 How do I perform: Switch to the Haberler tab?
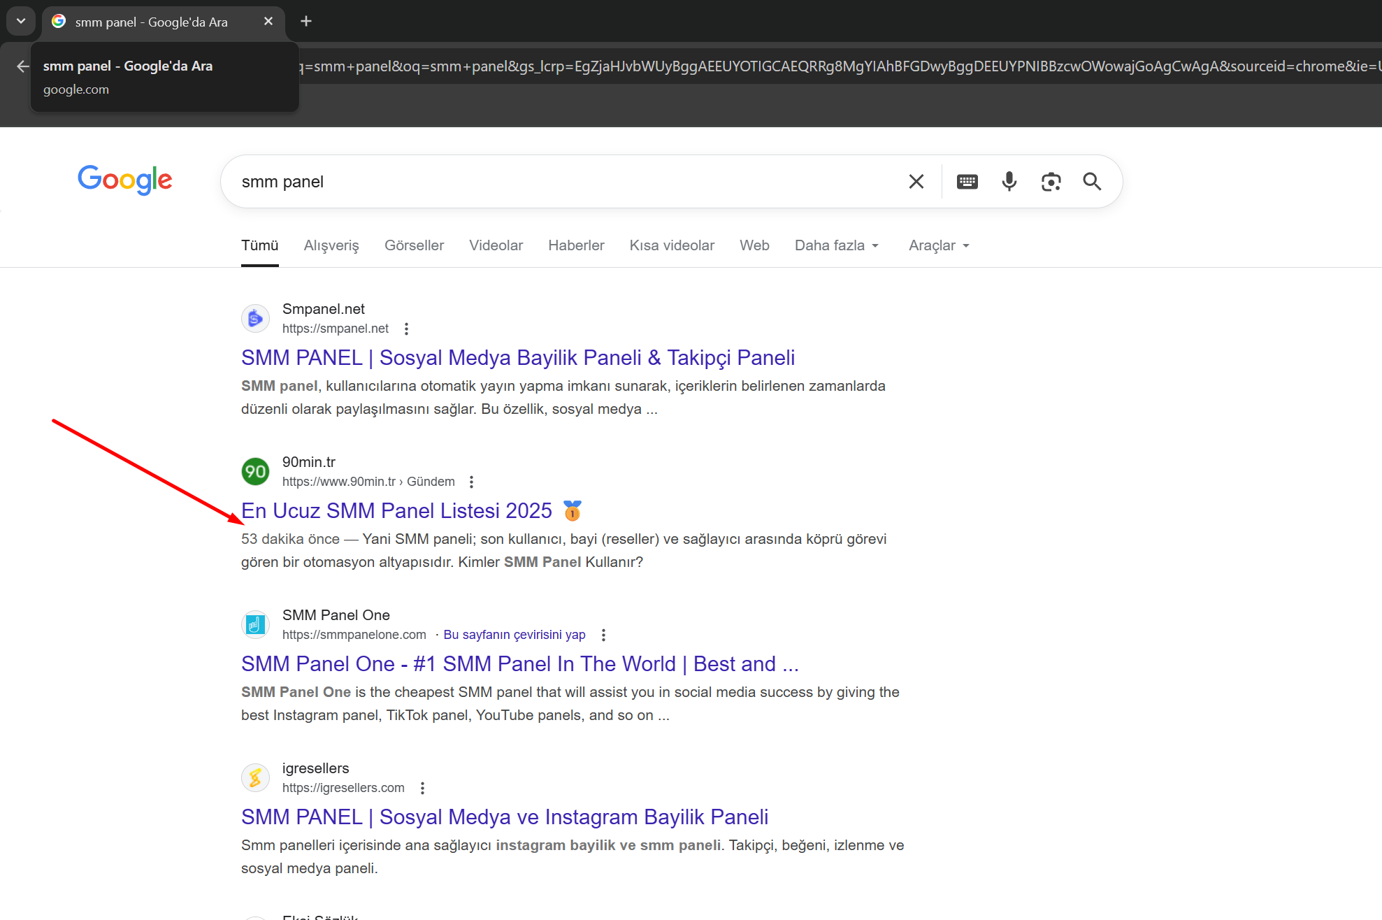click(x=576, y=245)
